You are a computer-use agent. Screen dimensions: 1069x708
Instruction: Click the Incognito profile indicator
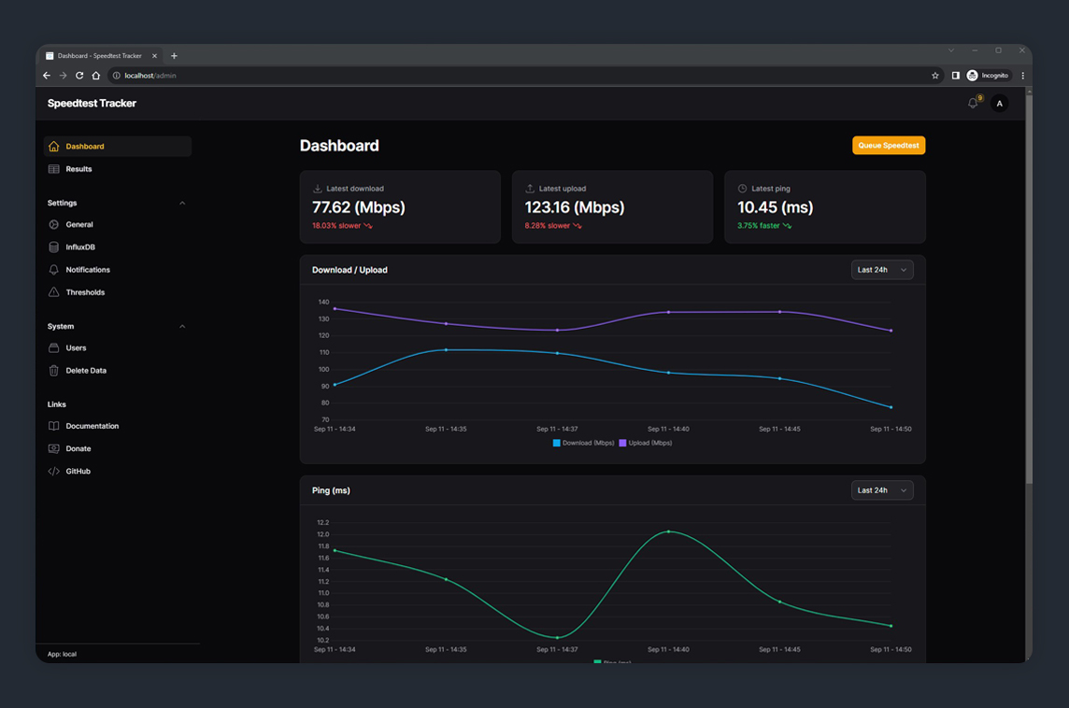pos(988,76)
